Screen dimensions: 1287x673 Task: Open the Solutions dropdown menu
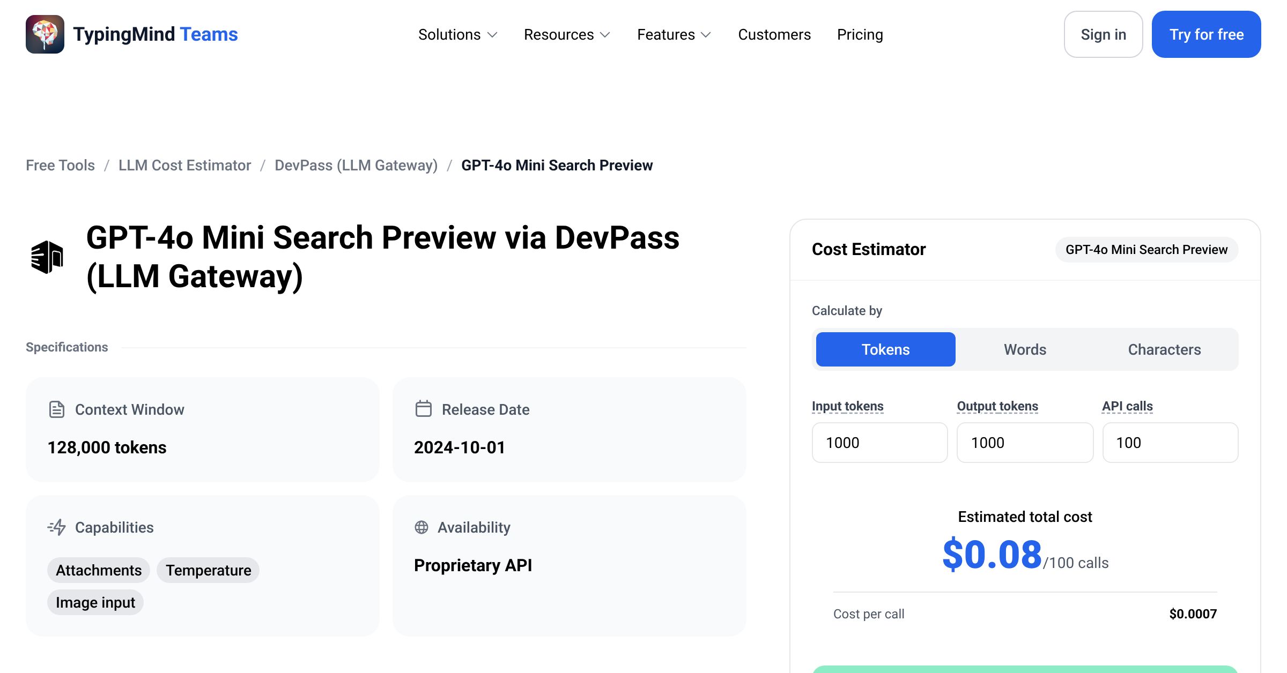(458, 34)
